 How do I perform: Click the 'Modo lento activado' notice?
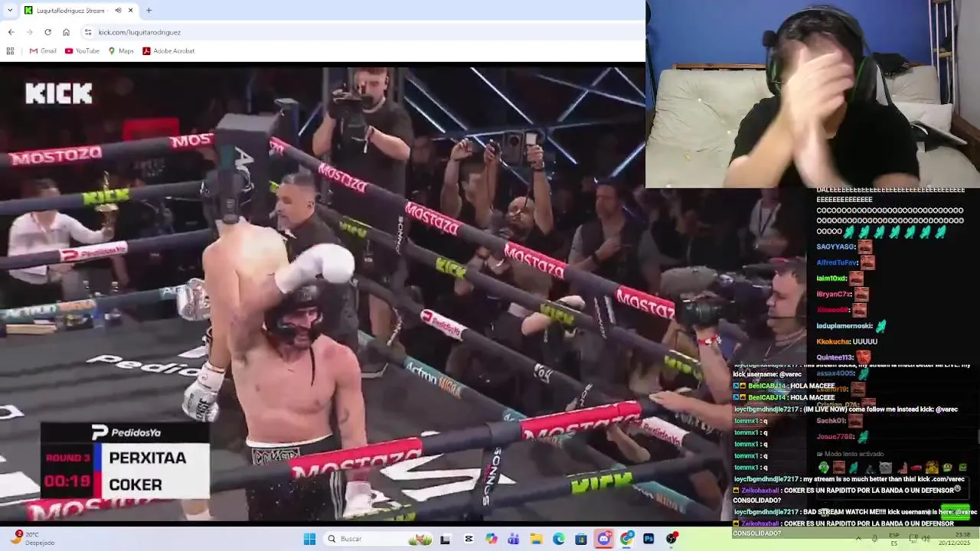point(850,454)
